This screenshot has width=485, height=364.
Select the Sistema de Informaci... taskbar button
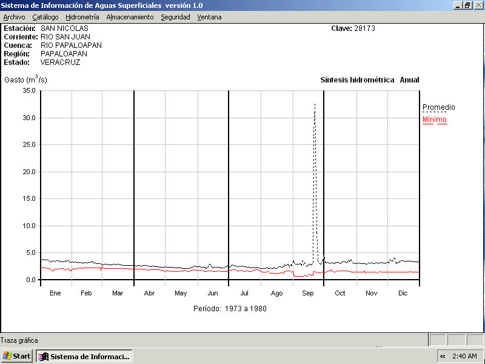84,356
